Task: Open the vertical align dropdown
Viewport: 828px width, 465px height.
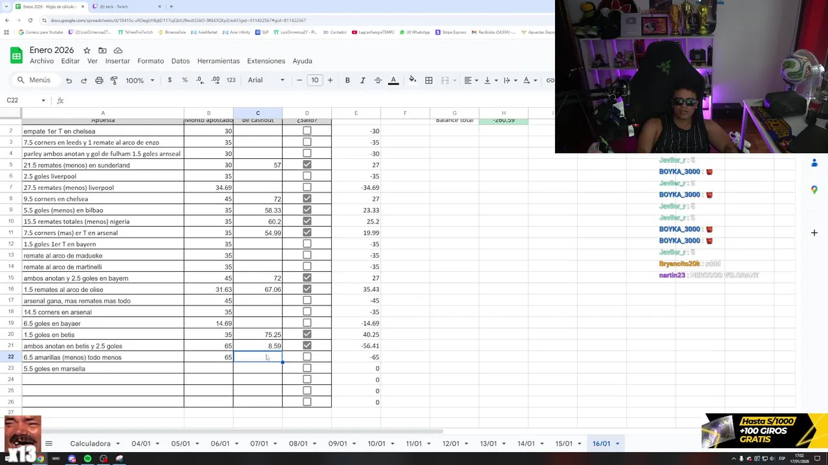Action: point(490,80)
